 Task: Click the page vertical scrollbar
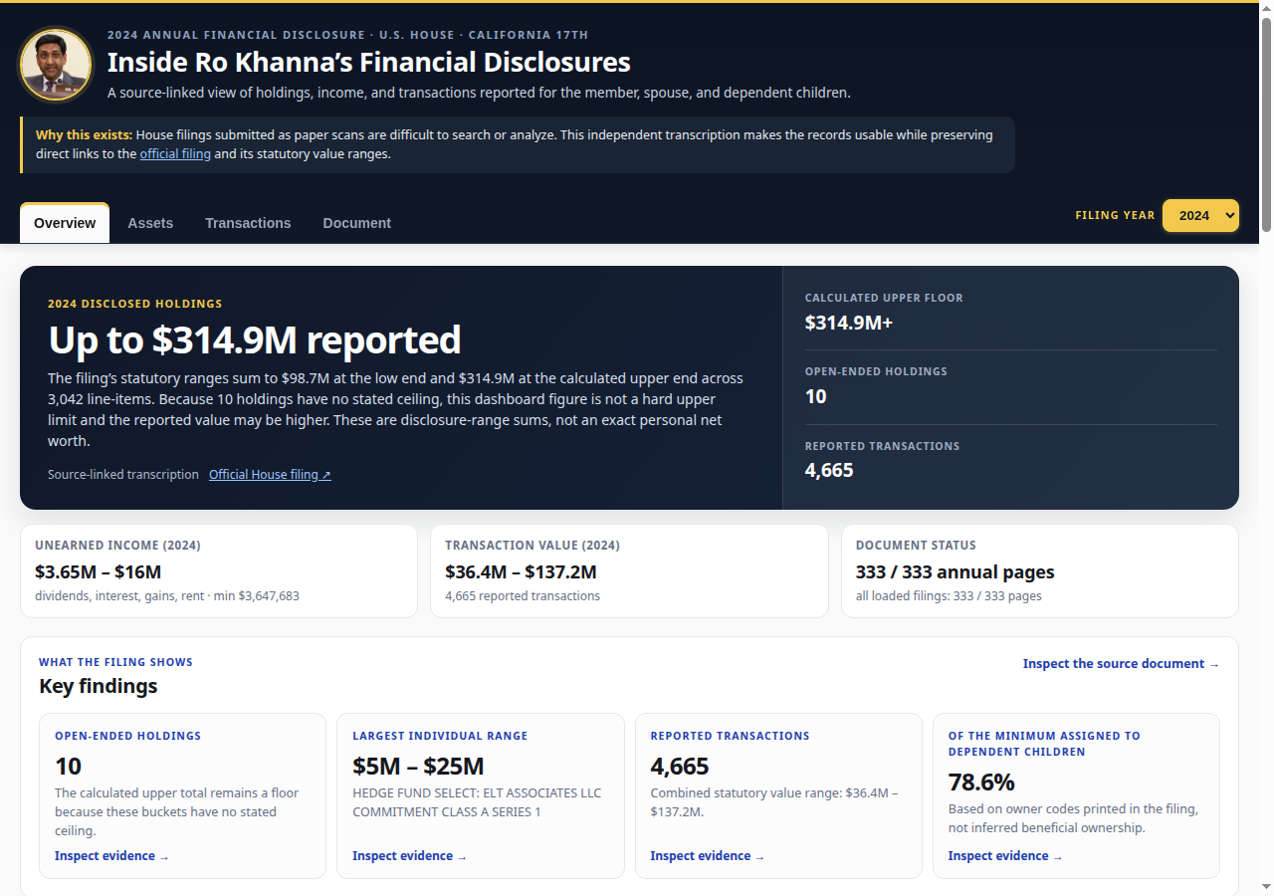[1266, 124]
